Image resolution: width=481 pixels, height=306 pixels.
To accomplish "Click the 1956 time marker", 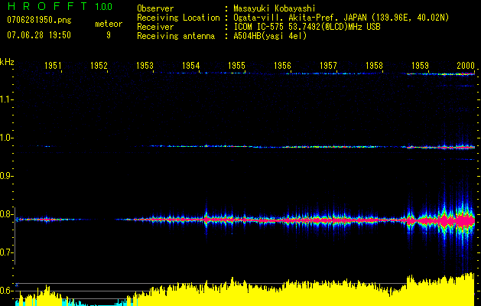I will click(x=282, y=65).
